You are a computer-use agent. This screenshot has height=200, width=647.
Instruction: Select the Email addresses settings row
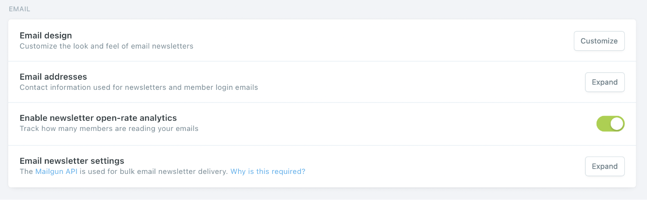tap(339, 82)
